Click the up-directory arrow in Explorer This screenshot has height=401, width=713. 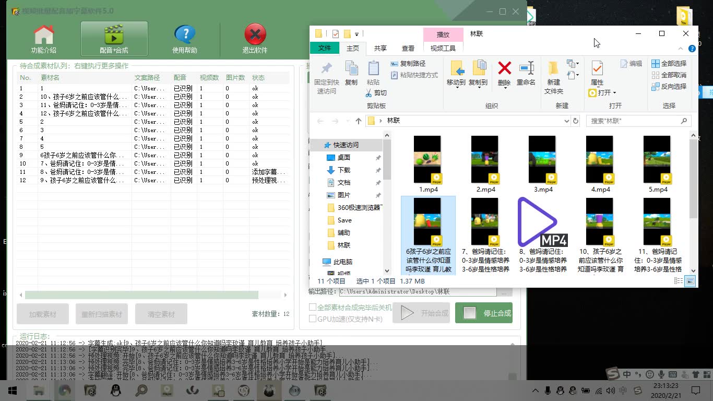[358, 121]
